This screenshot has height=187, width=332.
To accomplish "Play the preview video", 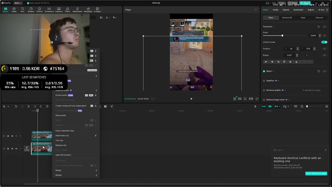I will 191,99.
